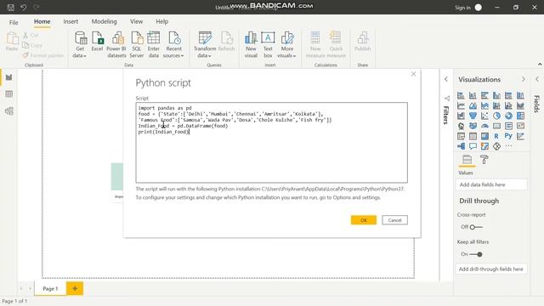
Task: Open the Modeling ribbon tab
Action: (x=104, y=21)
